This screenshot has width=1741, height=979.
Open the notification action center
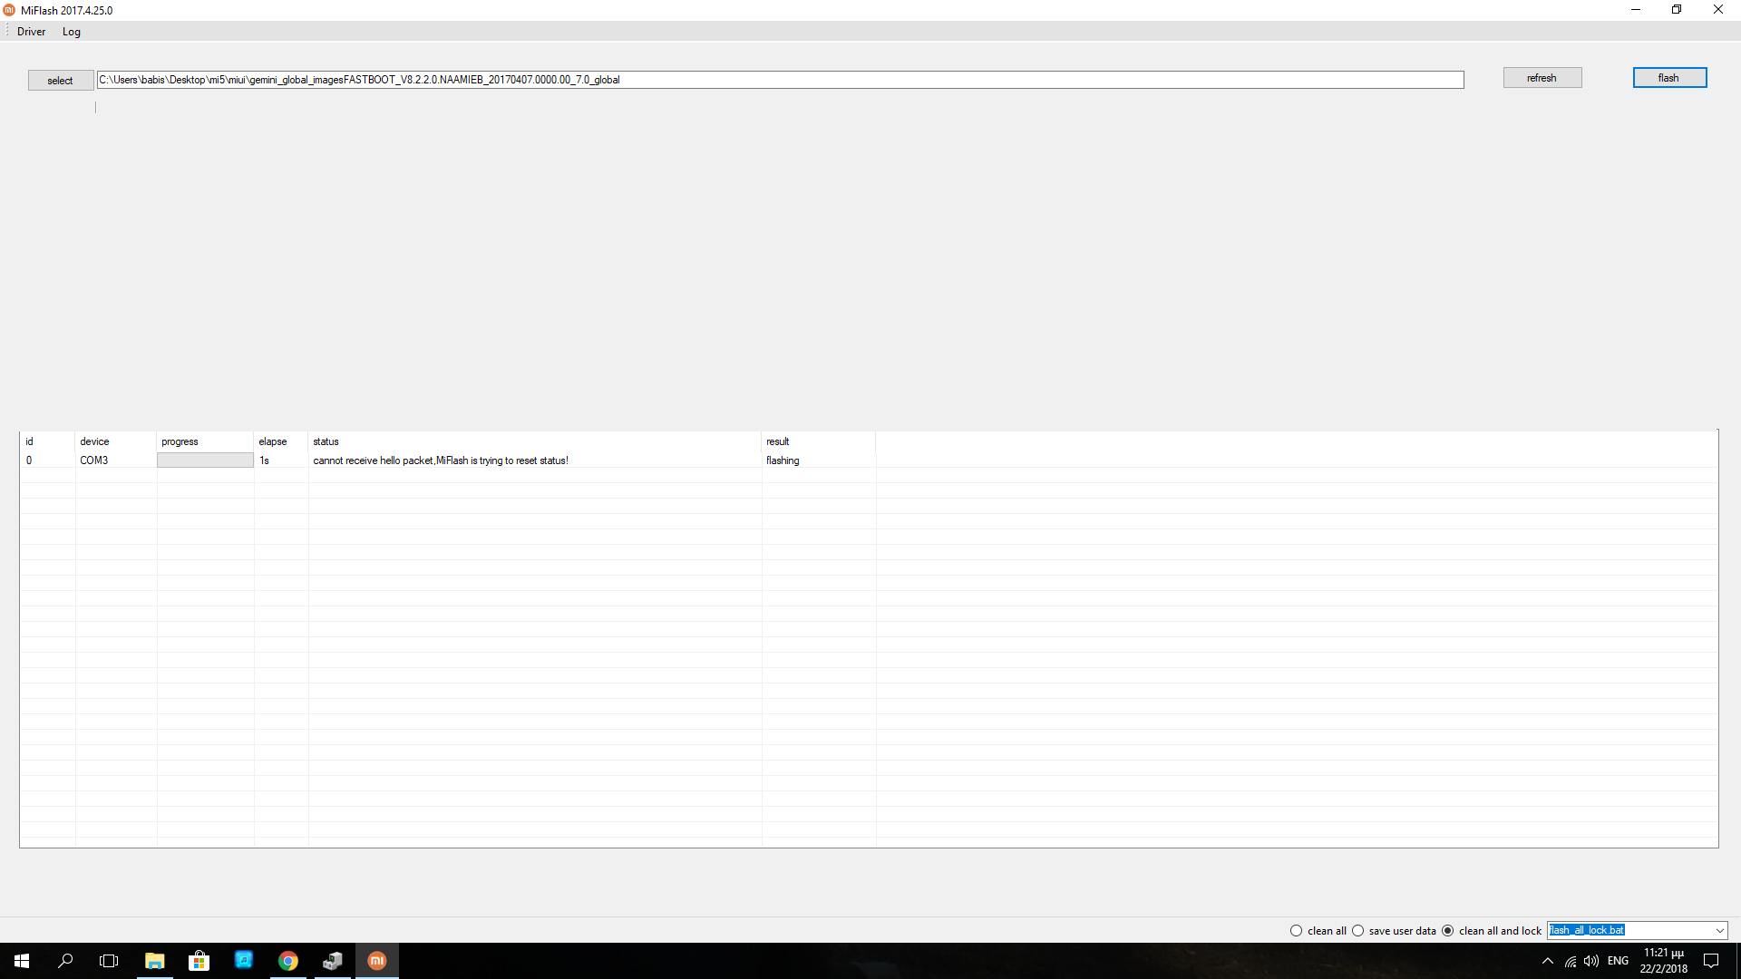(1711, 961)
